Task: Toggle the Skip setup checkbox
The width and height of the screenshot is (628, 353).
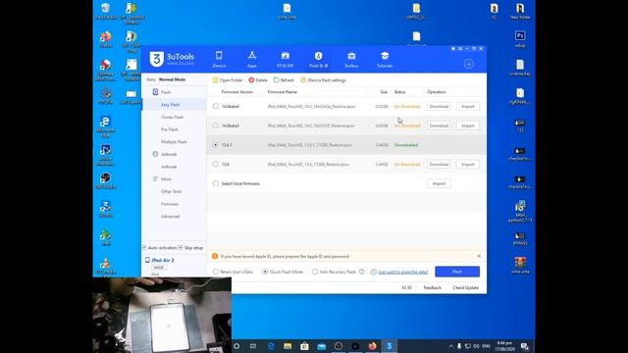Action: pos(181,248)
